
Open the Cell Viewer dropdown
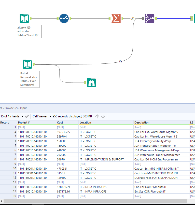pos(41,116)
